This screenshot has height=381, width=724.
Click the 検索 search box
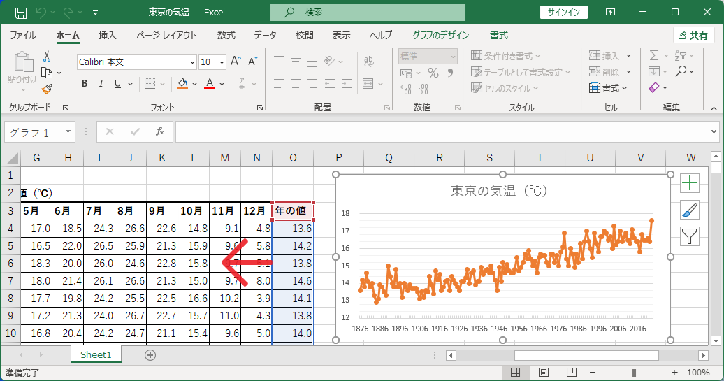click(368, 13)
